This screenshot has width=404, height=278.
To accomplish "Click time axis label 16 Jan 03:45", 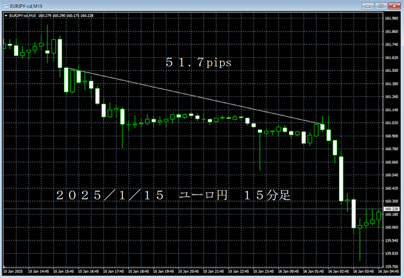I will coord(363,272).
